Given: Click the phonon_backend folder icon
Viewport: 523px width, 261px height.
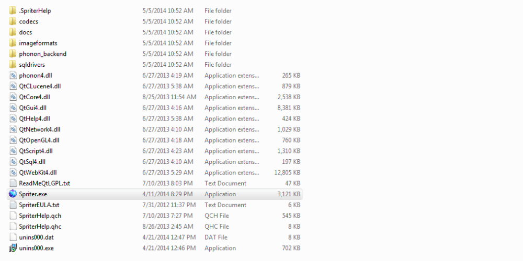Looking at the screenshot, I should 13,54.
